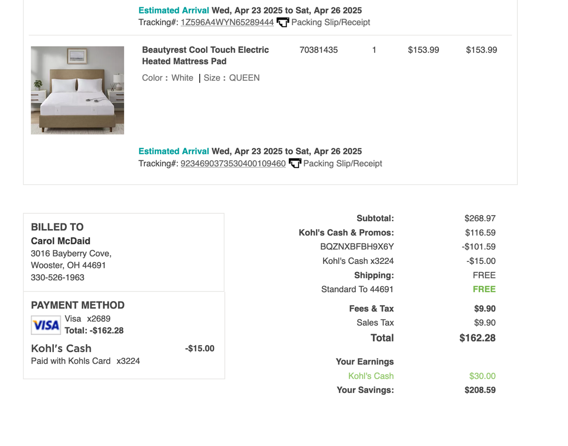The width and height of the screenshot is (568, 446).
Task: Click the second Packing Slip/Receipt printer icon
Action: [294, 164]
